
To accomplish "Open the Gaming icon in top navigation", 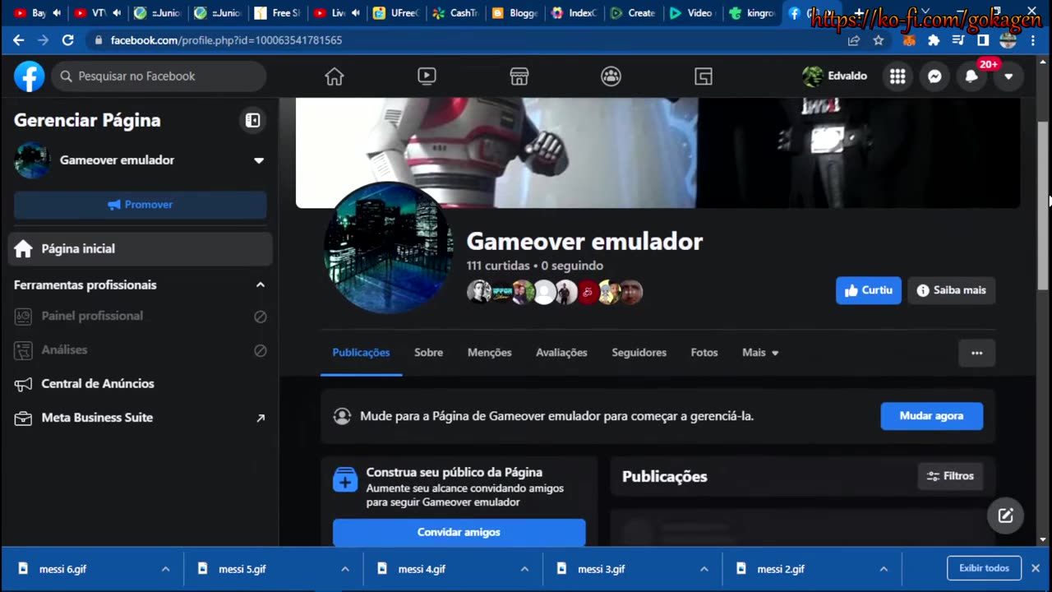I will pos(704,76).
